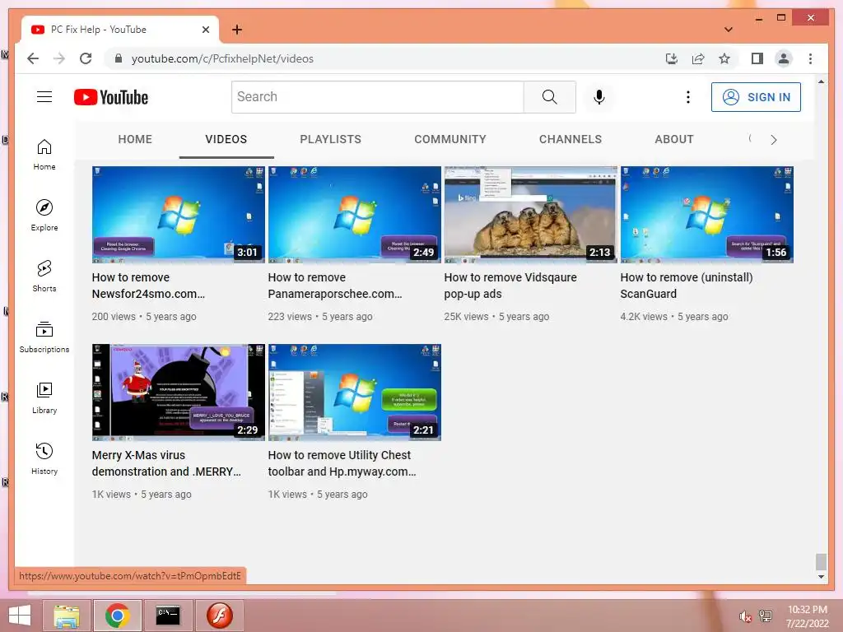Go back with browser back arrow
Screen dimensions: 843x632
pos(33,58)
